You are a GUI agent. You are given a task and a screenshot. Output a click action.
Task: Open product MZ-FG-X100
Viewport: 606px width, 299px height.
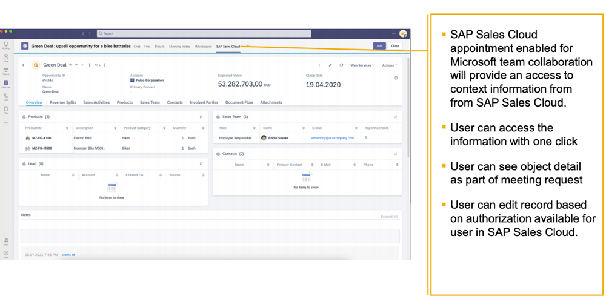coord(41,138)
